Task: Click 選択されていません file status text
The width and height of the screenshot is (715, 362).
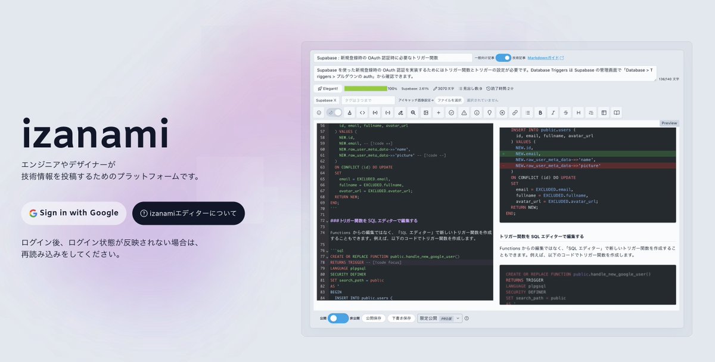Action: pyautogui.click(x=482, y=100)
